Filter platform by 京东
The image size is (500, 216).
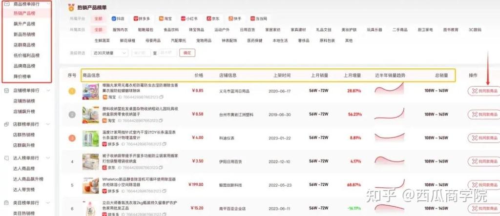point(213,19)
